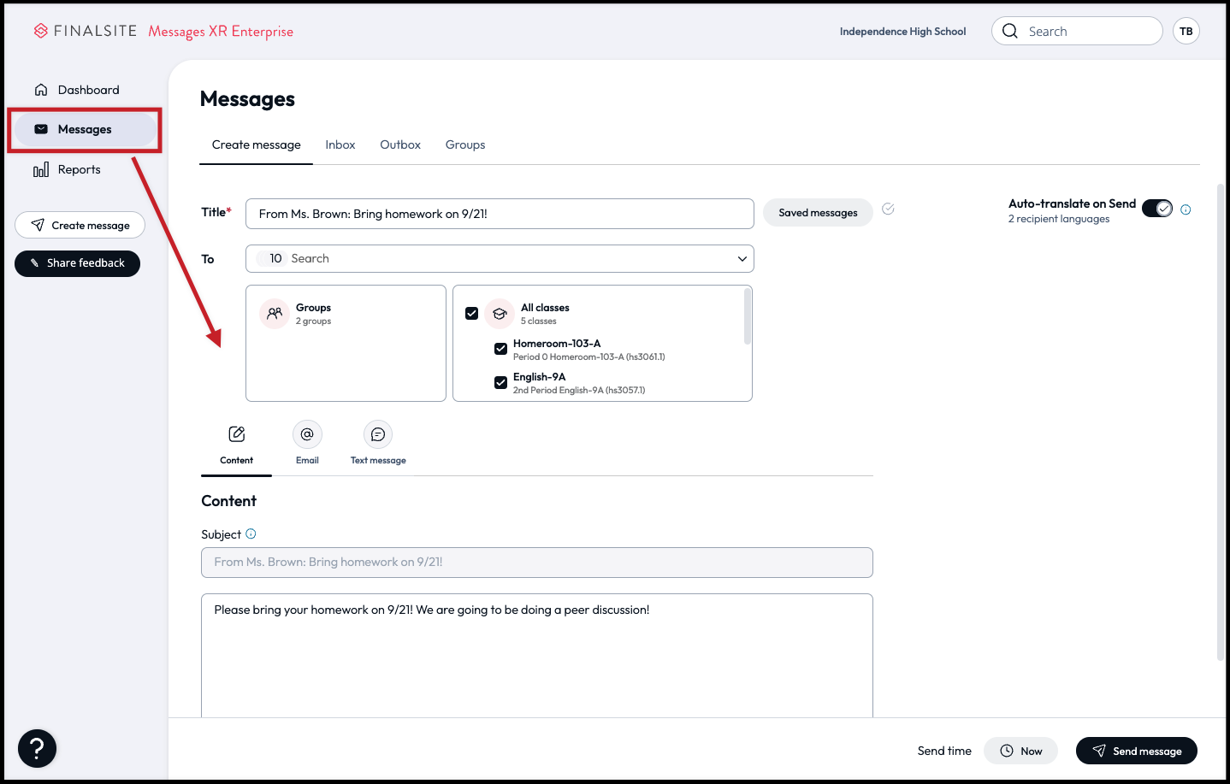Click the save message checkmark icon
Image resolution: width=1230 pixels, height=784 pixels.
pos(888,209)
